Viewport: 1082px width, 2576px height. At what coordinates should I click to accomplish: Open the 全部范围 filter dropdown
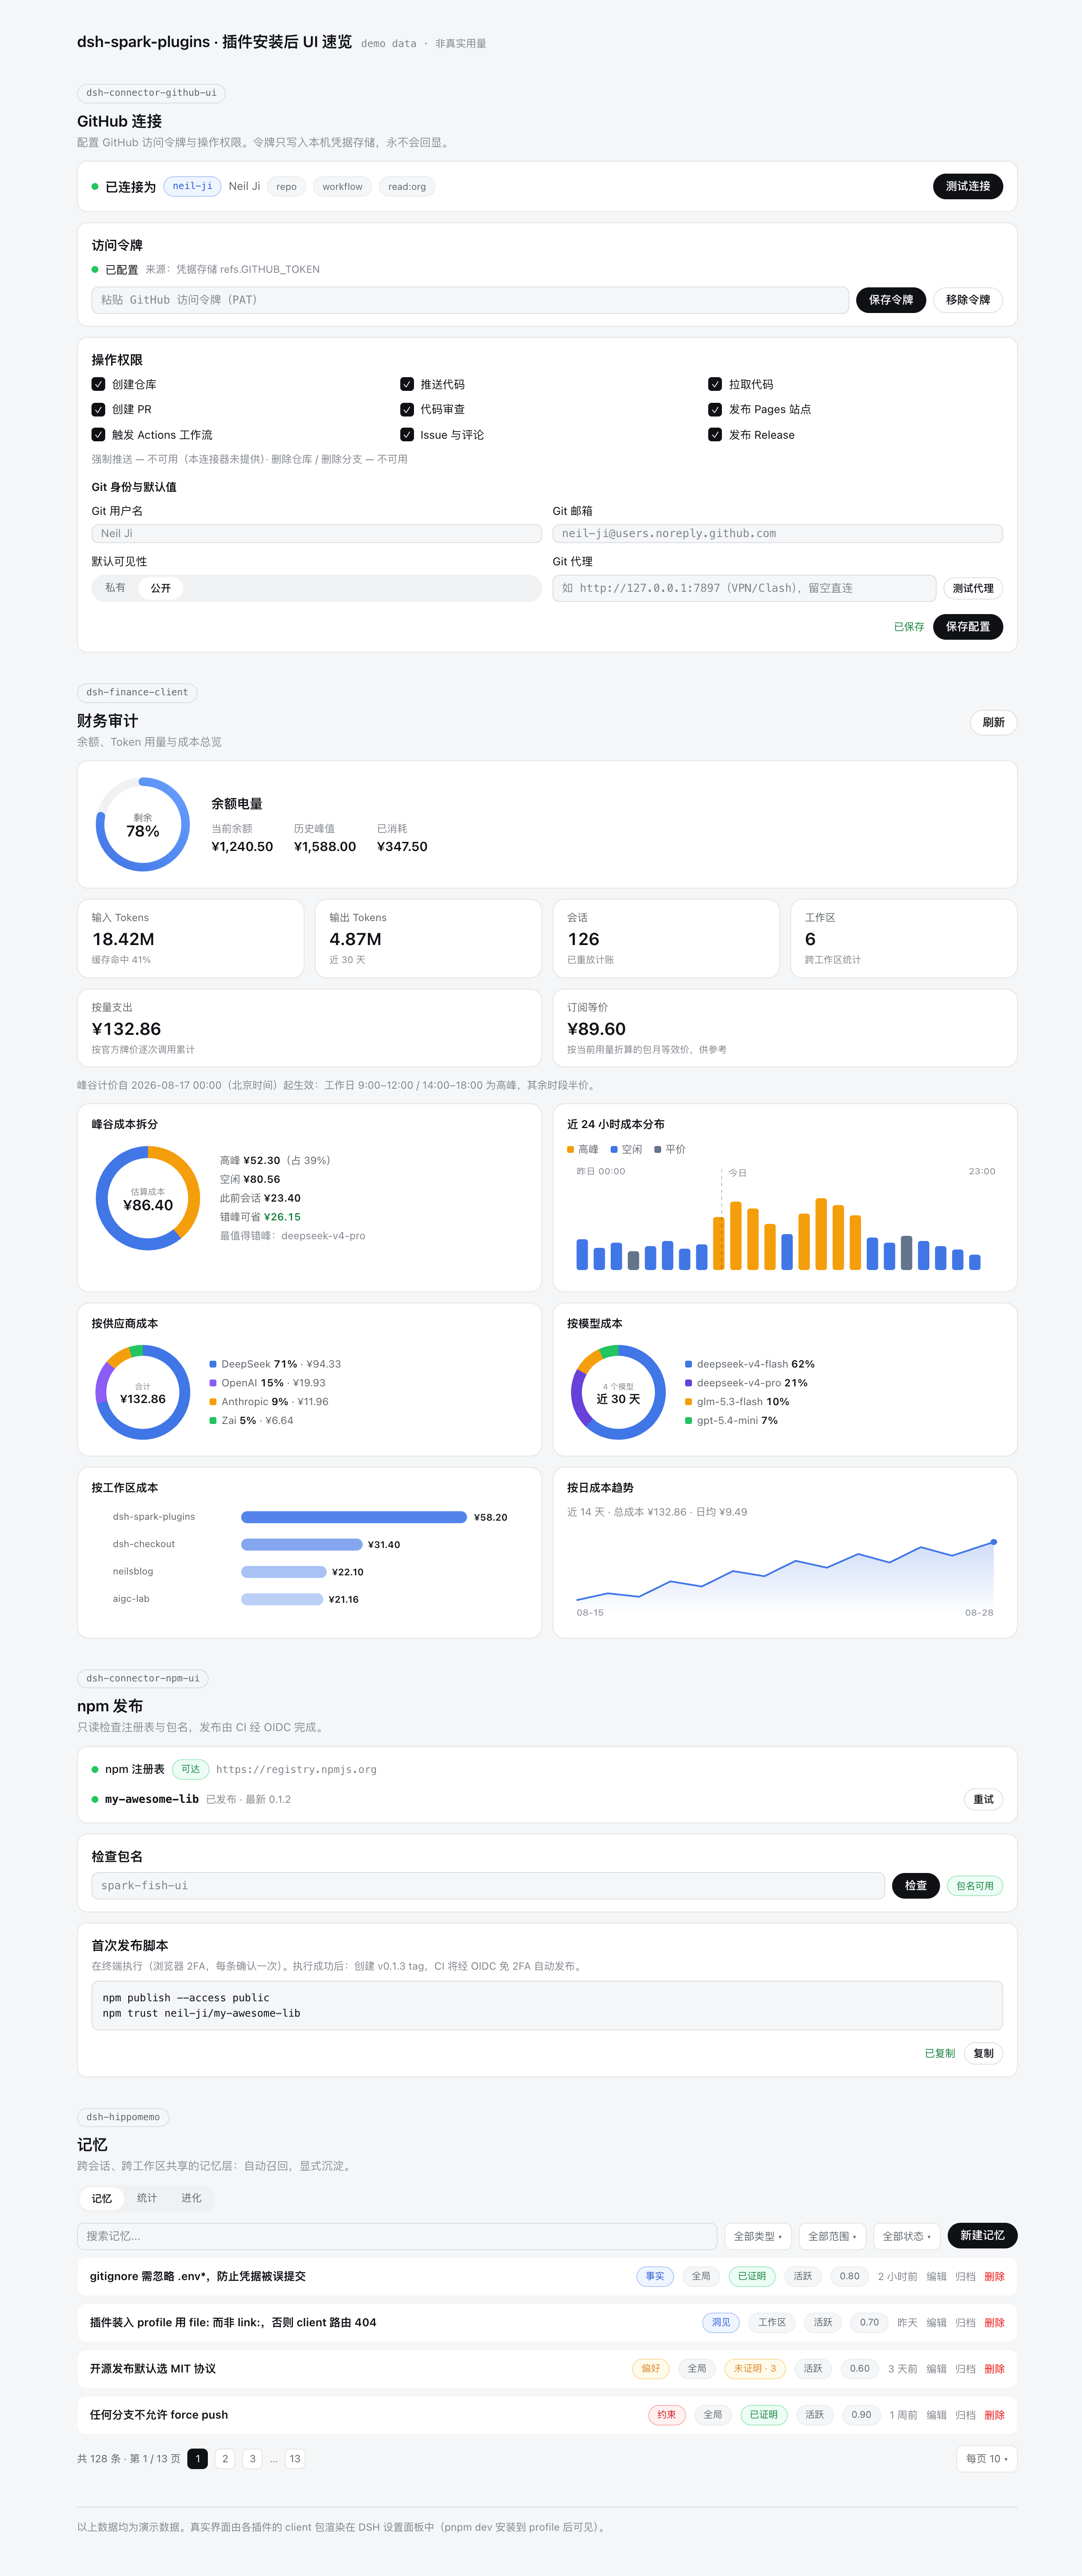click(832, 2236)
